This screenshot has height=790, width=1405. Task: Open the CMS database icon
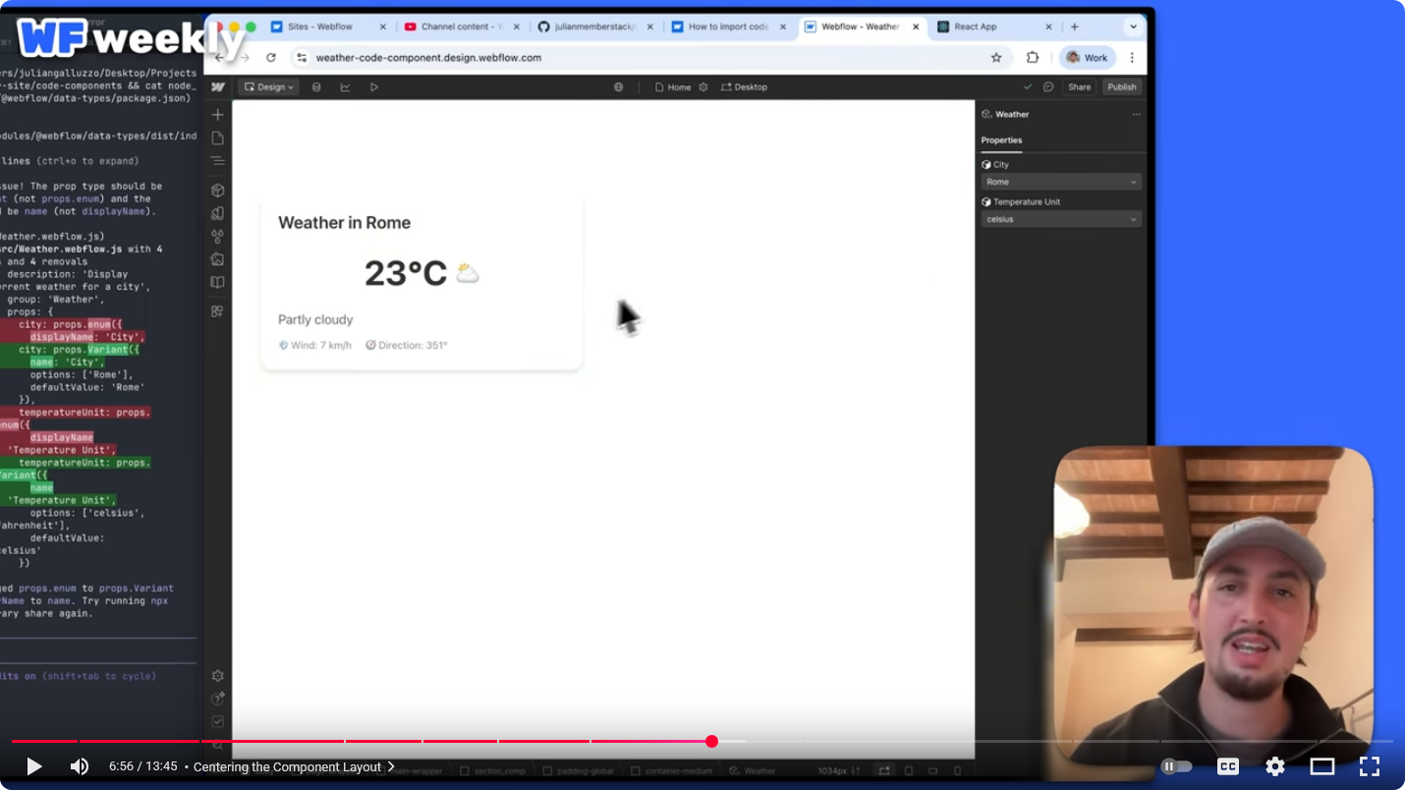316,87
